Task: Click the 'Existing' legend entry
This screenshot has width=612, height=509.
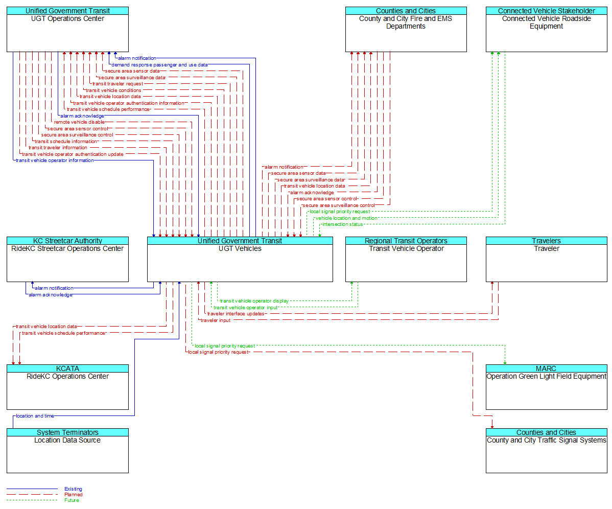Action: [x=74, y=489]
